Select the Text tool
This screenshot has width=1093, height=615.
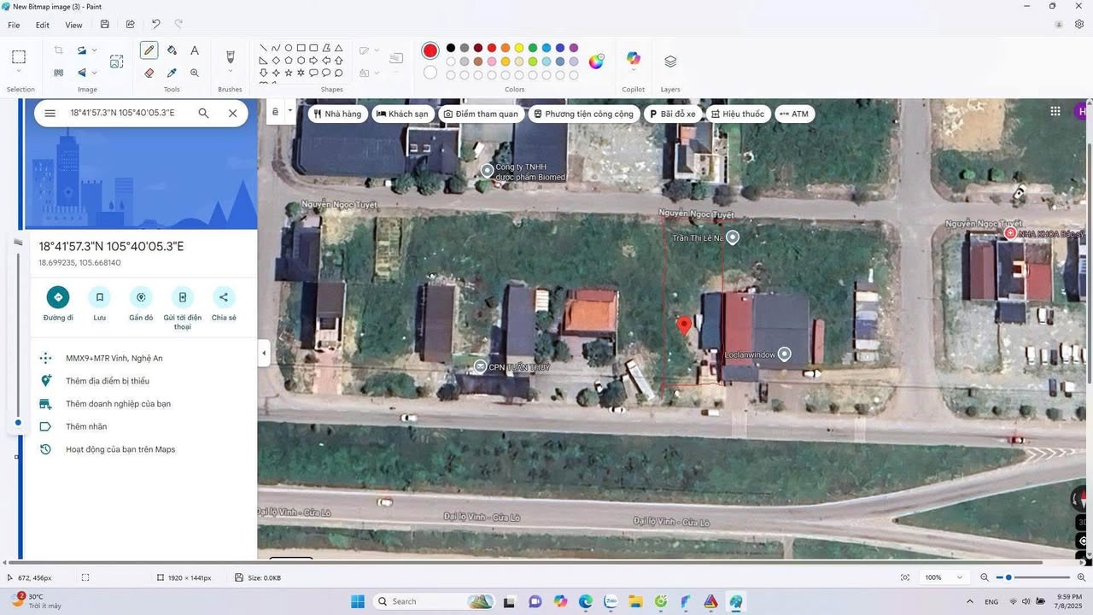tap(195, 50)
